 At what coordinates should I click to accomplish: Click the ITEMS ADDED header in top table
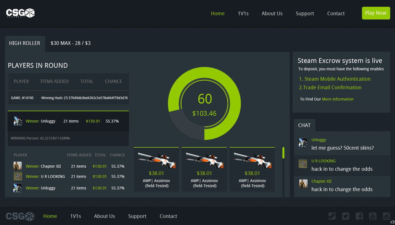point(54,81)
